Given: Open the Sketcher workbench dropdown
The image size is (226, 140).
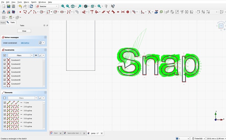Looking at the screenshot, I should [47, 6].
